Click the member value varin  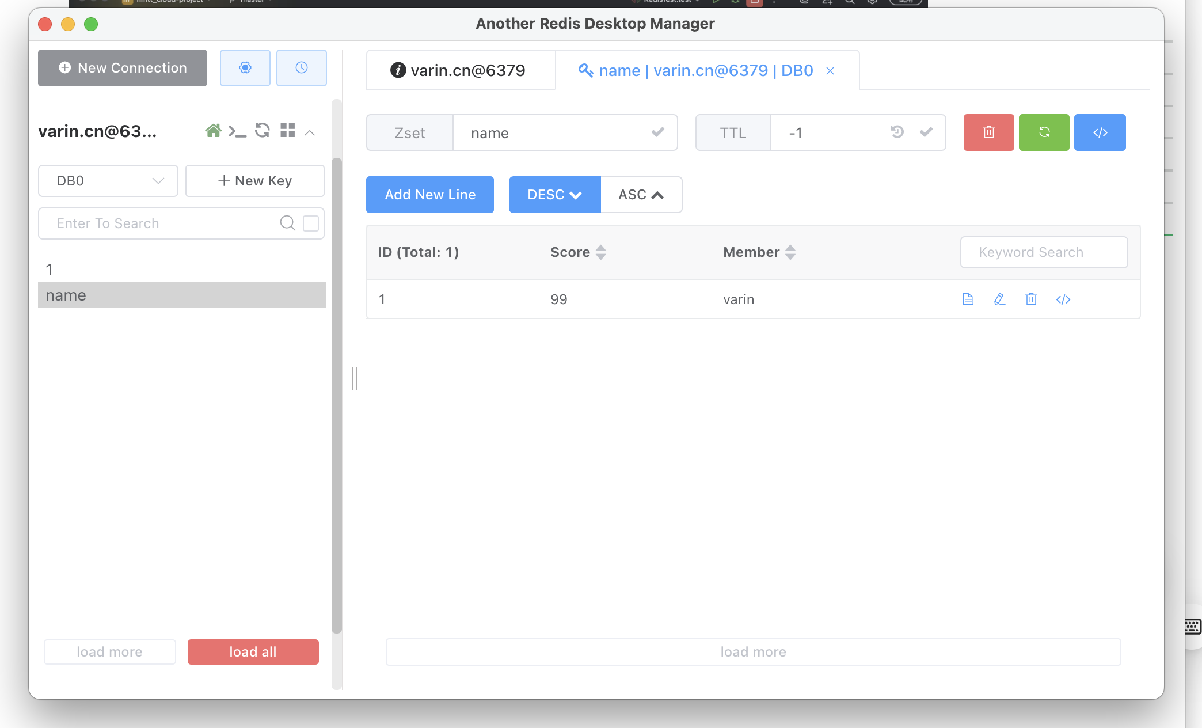point(739,299)
